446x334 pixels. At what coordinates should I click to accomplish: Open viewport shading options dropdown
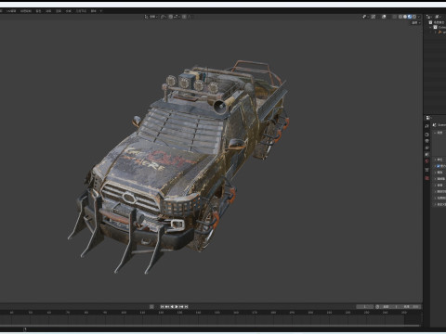click(x=419, y=17)
